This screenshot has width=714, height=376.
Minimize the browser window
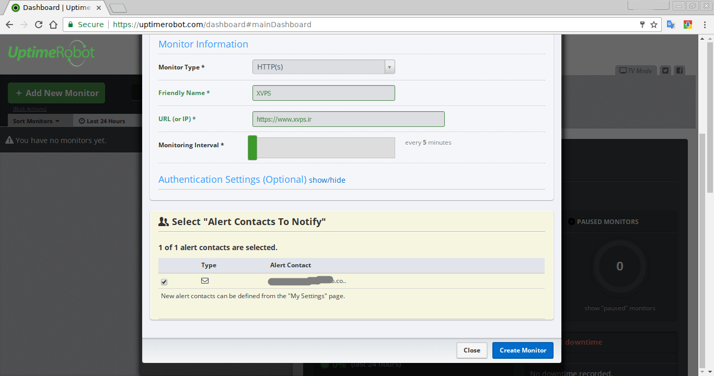[x=680, y=5]
